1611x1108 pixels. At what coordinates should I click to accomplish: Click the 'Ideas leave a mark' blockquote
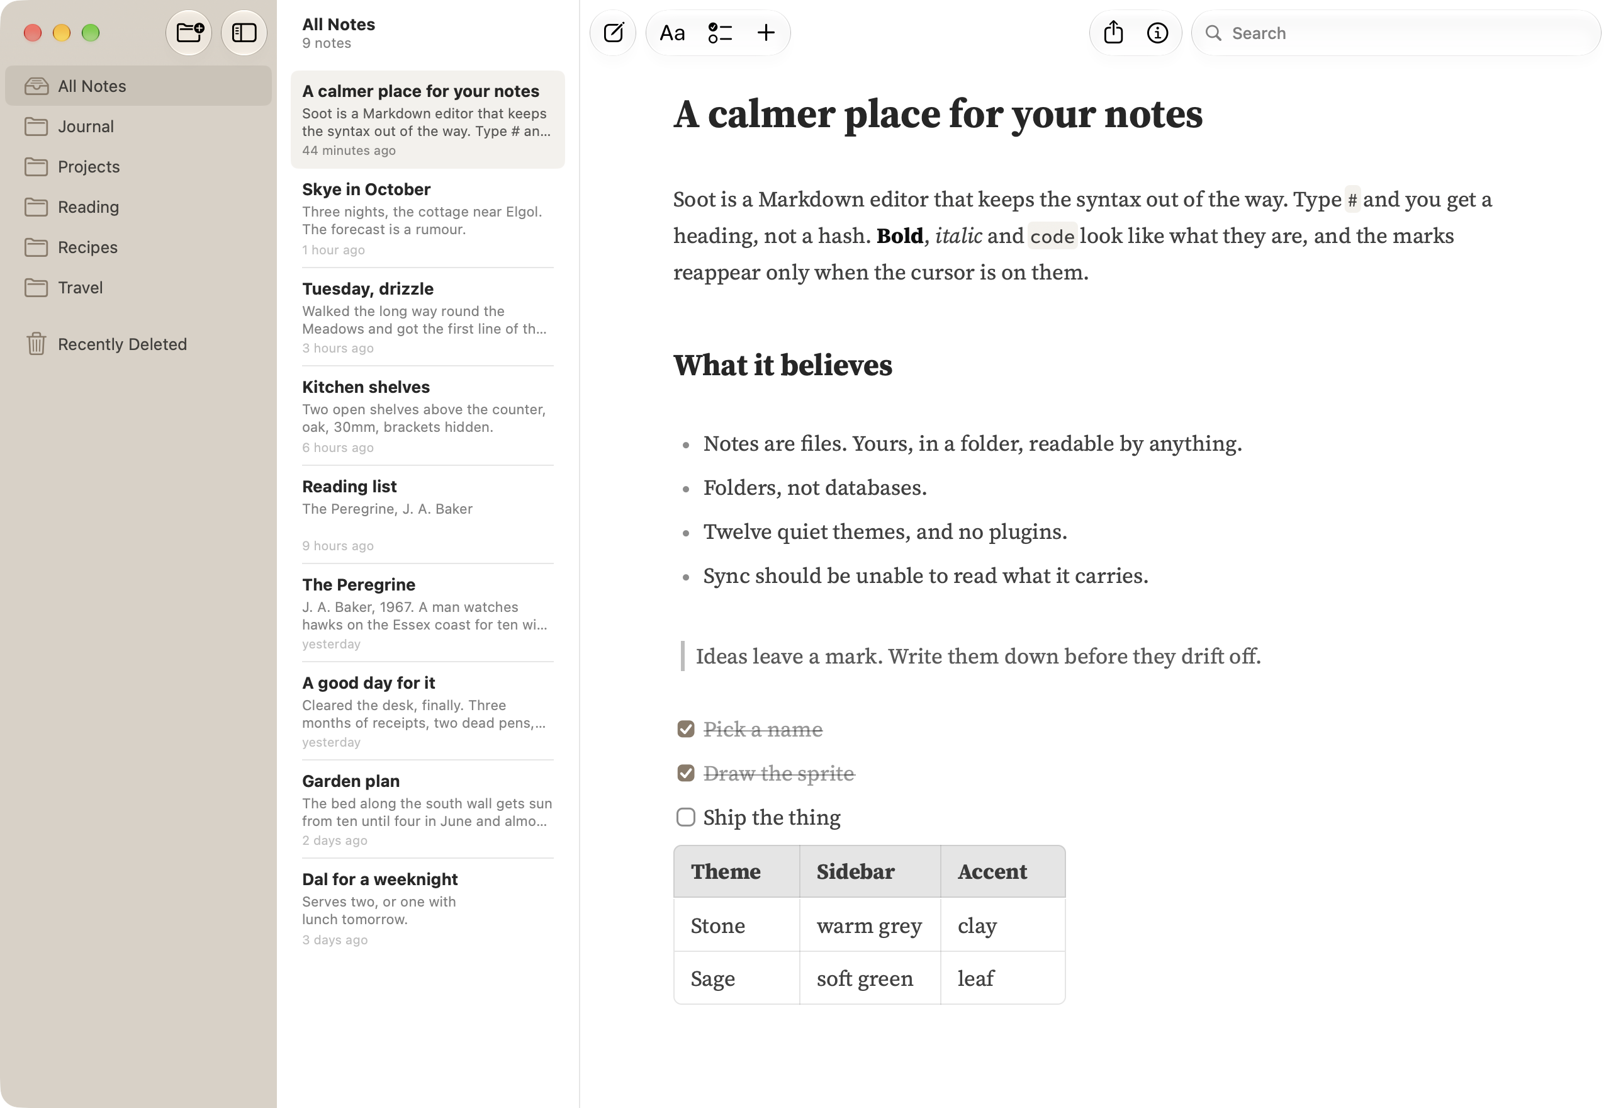click(977, 656)
